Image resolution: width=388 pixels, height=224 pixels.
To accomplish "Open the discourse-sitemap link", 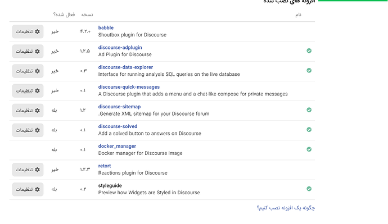I will [119, 107].
